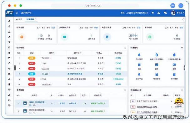Screen dimensions: 190x123
Task: Select the 档案看板 tab
Action: [30, 19]
